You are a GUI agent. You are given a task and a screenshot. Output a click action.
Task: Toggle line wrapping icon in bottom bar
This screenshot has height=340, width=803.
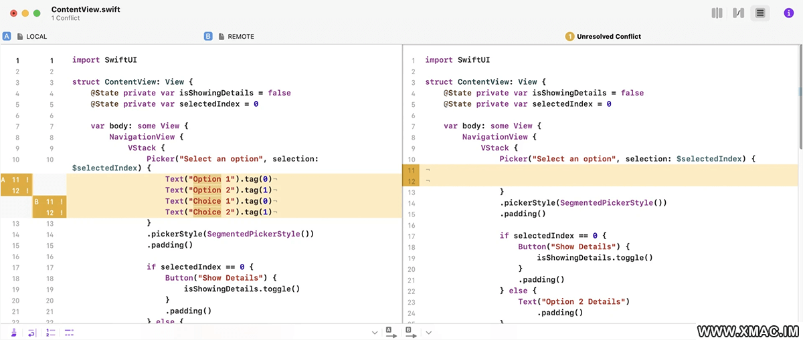point(31,332)
